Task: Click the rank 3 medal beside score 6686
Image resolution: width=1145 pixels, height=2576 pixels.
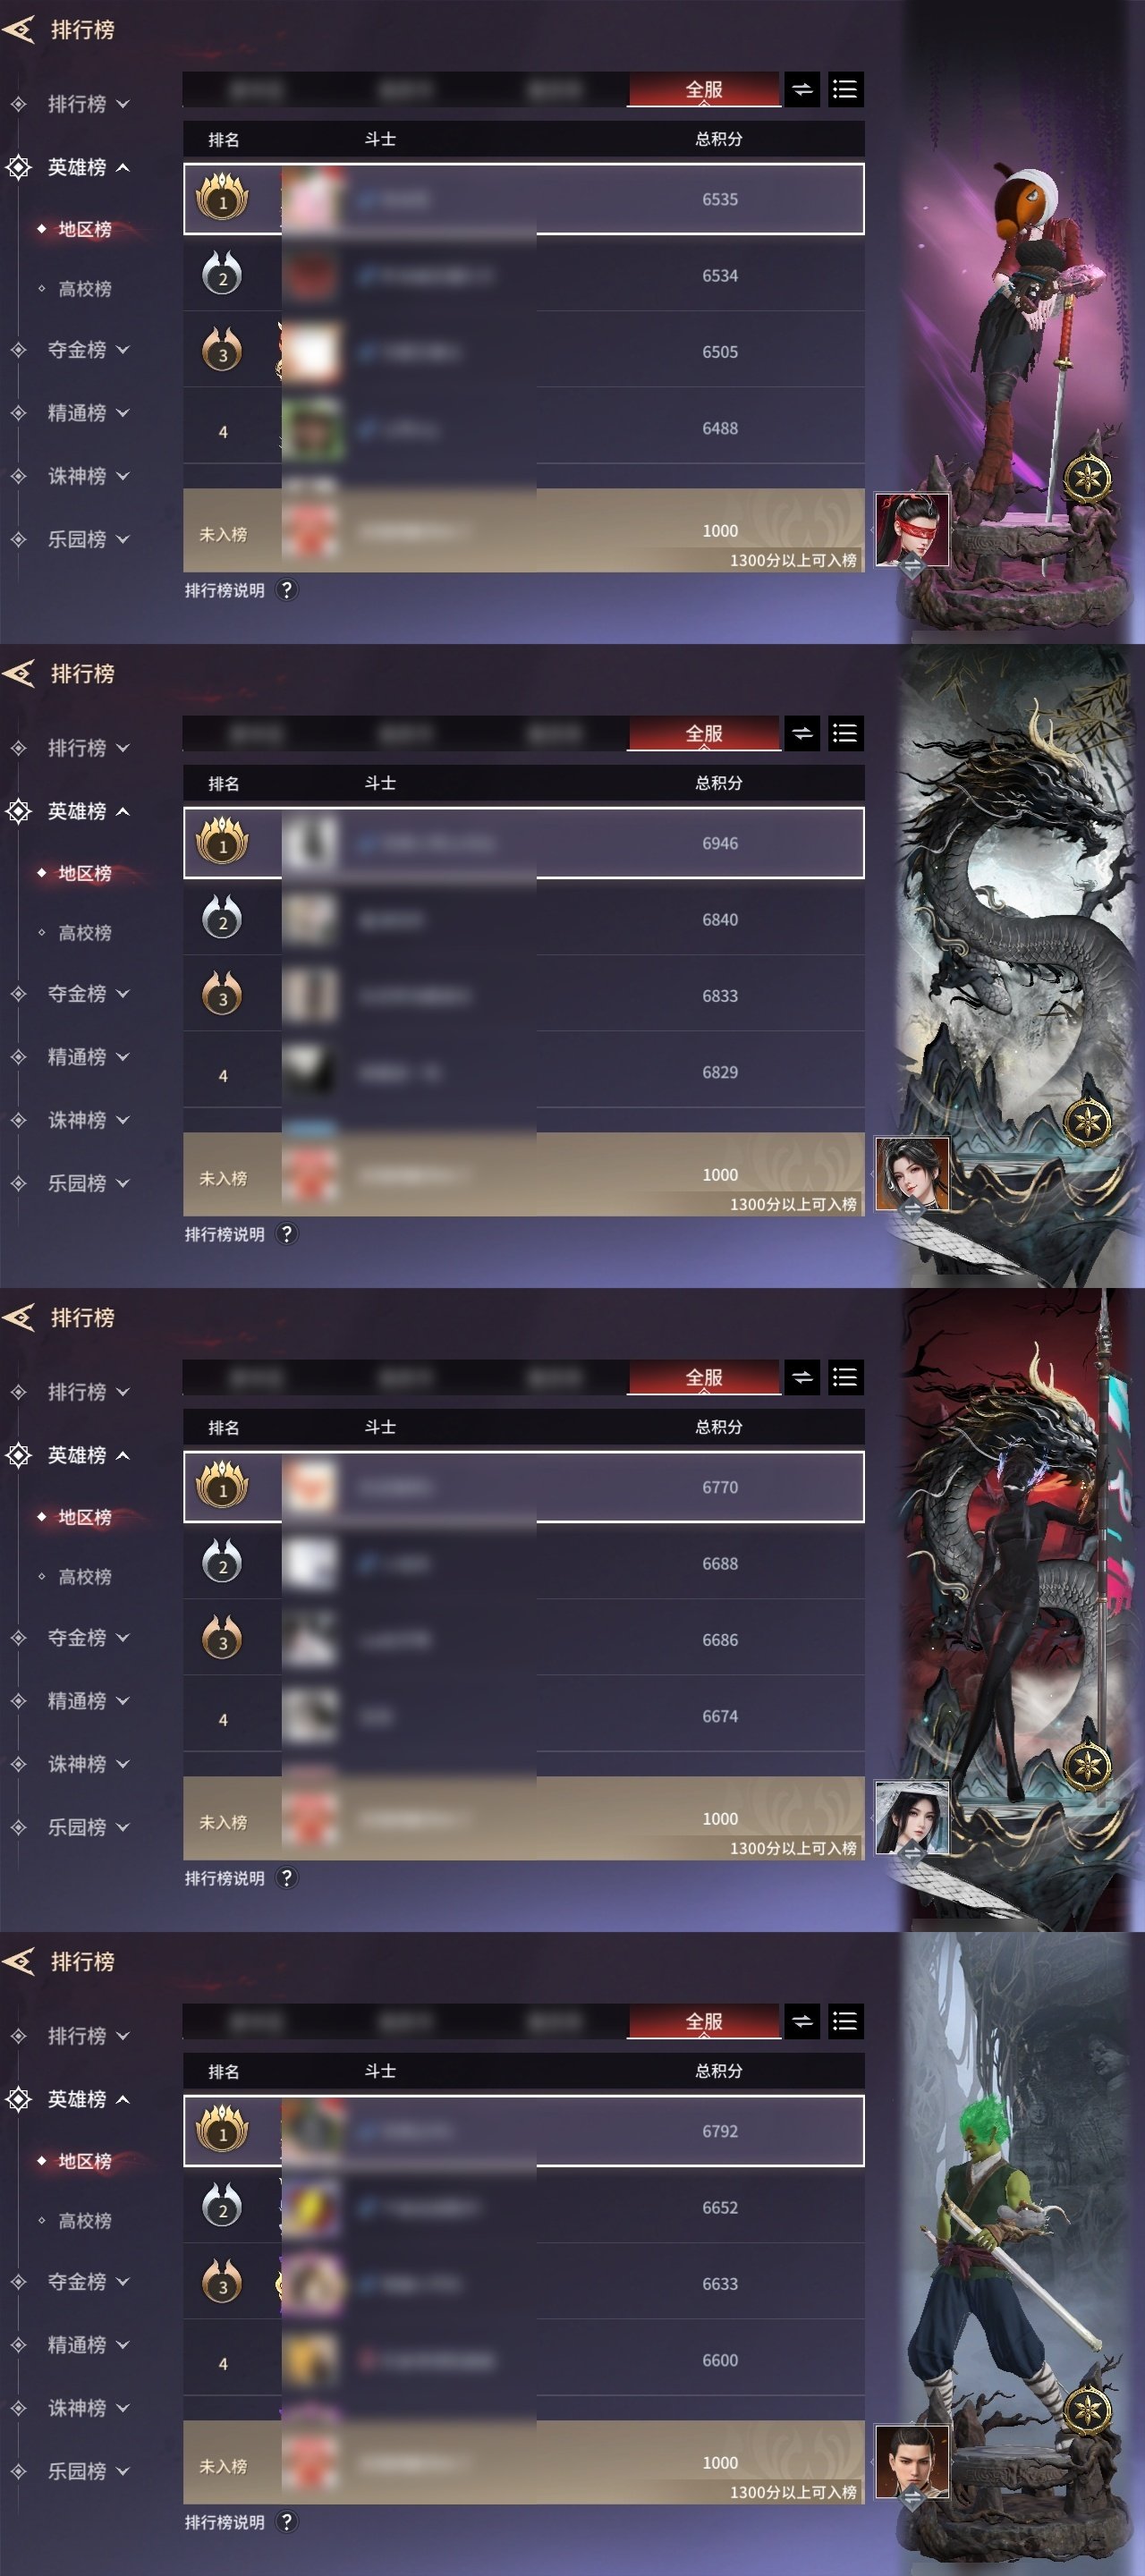Action: point(222,1637)
